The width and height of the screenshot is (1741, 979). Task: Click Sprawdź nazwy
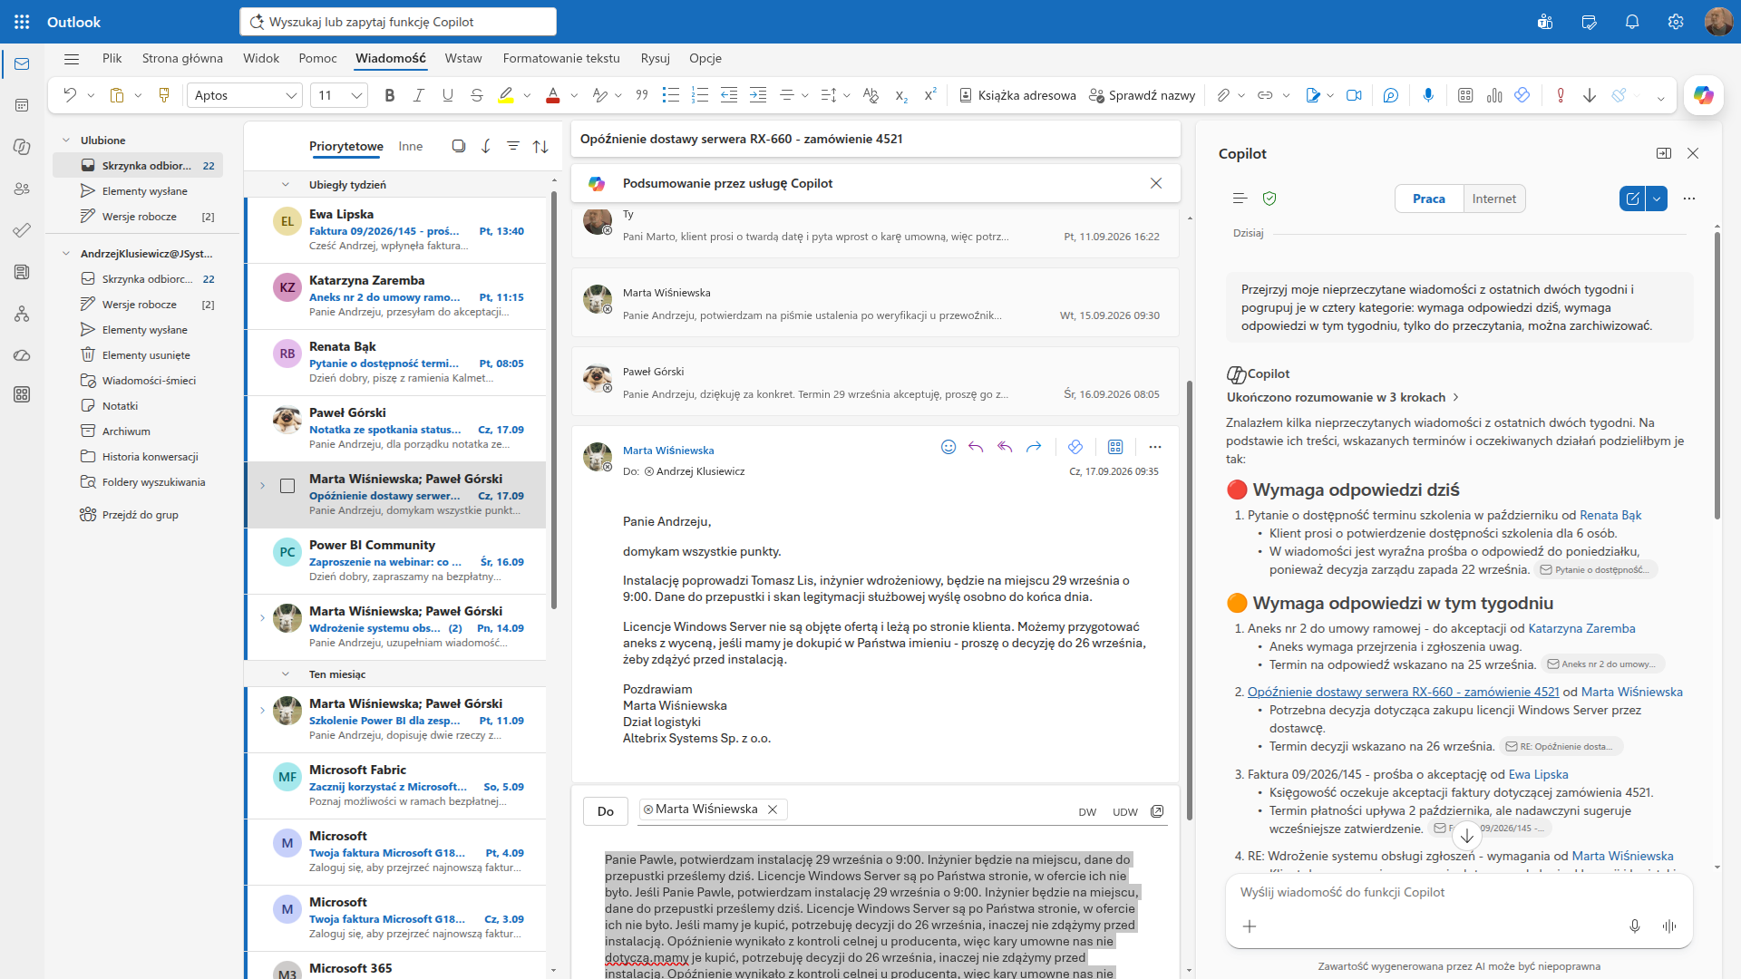coord(1142,95)
